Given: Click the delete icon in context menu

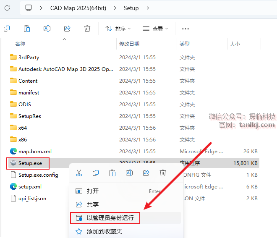Looking at the screenshot, I should [163, 173].
